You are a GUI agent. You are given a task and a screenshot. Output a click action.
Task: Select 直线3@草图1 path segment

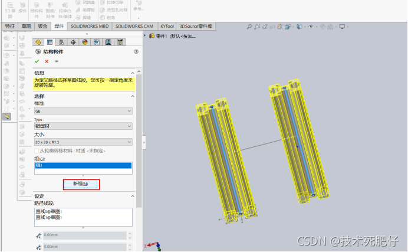[49, 211]
